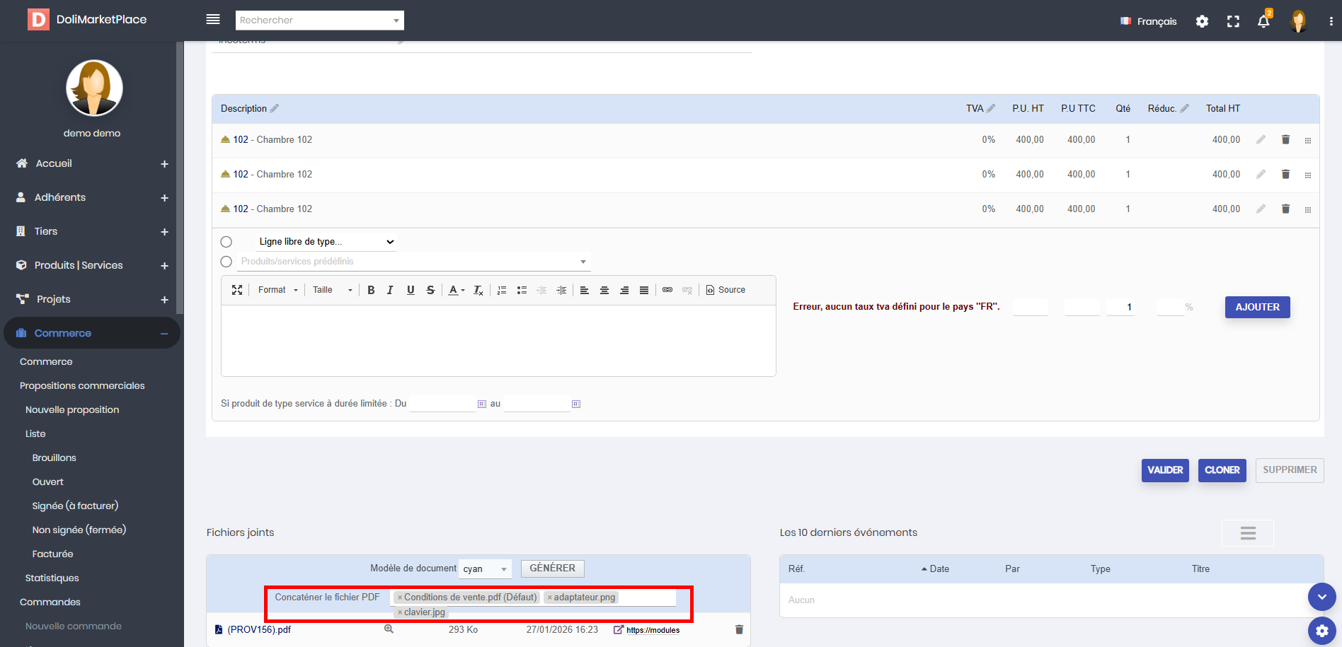Screen dimensions: 1342x647
Task: Select the free-text line radio button
Action: pyautogui.click(x=226, y=242)
